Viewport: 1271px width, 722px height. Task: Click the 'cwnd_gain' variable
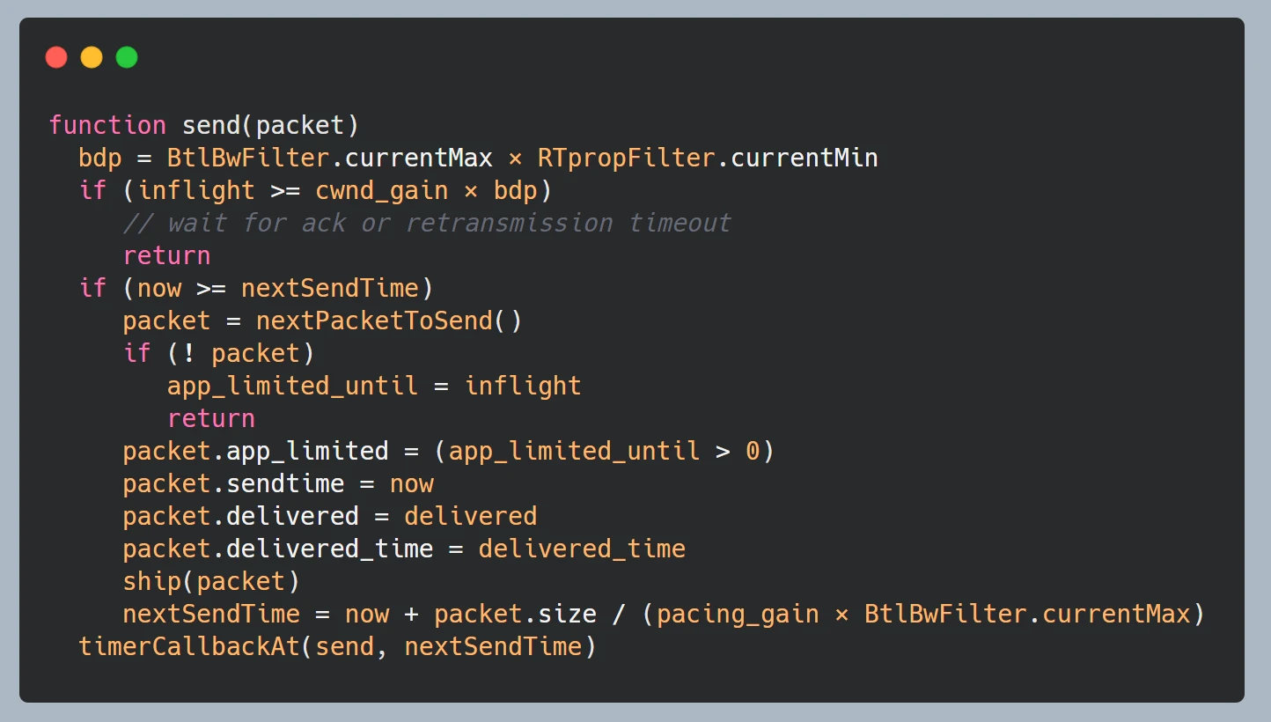381,190
